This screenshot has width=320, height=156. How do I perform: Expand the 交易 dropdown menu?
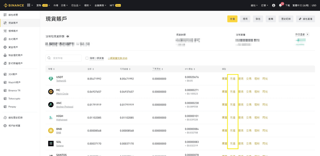point(64,5)
